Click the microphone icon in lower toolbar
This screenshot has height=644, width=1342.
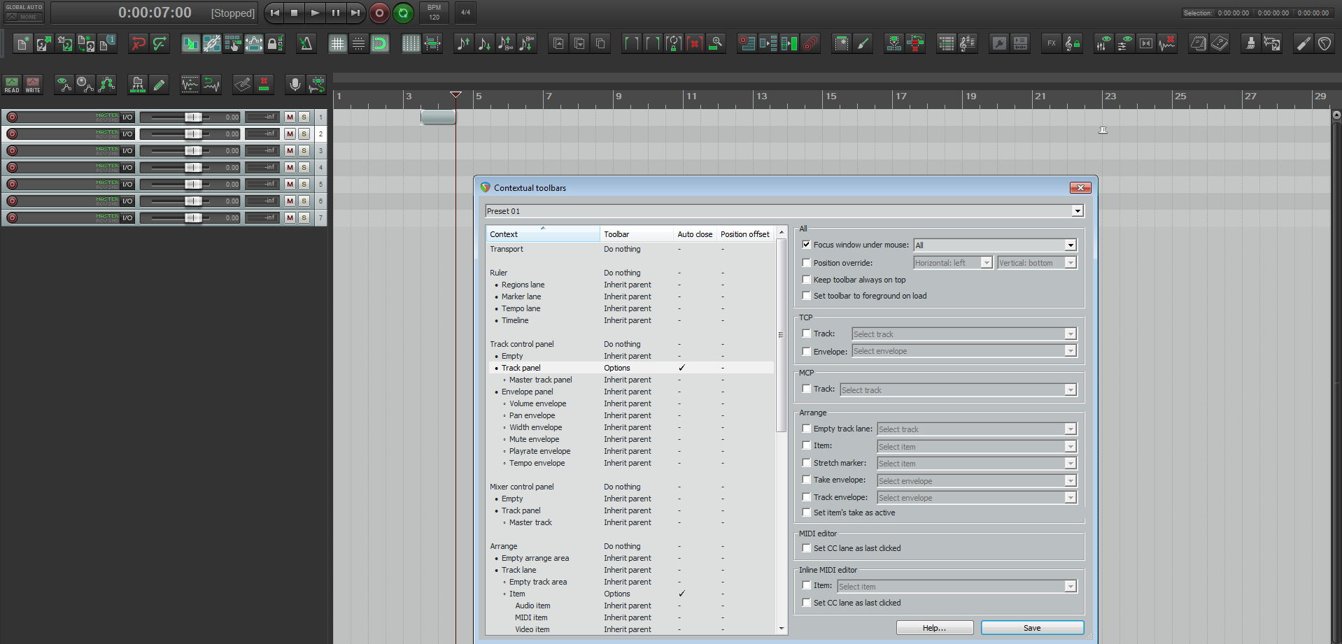[x=295, y=85]
